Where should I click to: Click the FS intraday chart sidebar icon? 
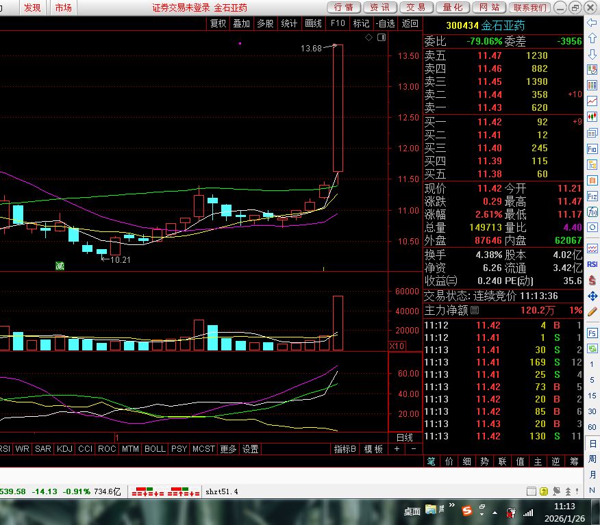click(x=592, y=333)
